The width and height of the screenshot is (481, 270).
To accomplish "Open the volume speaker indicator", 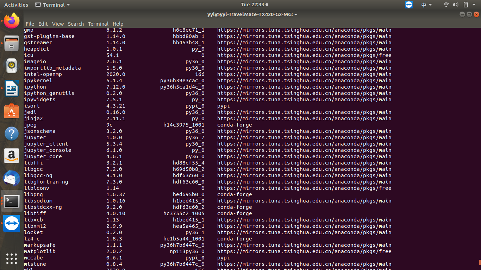I will pos(455,5).
